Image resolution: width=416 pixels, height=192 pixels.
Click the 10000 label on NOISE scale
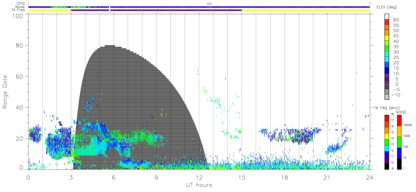[x=408, y=125]
